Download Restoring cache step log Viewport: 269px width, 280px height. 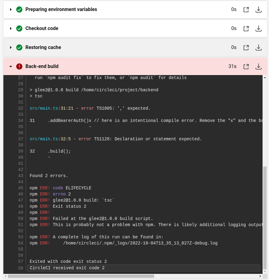[259, 47]
